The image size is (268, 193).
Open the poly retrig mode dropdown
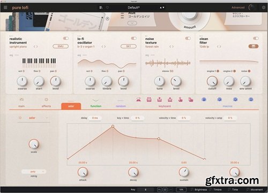coord(34,172)
